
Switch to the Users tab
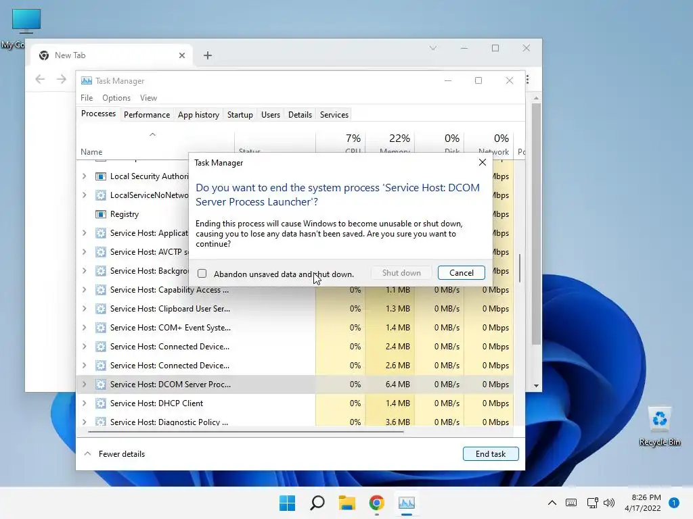tap(271, 115)
